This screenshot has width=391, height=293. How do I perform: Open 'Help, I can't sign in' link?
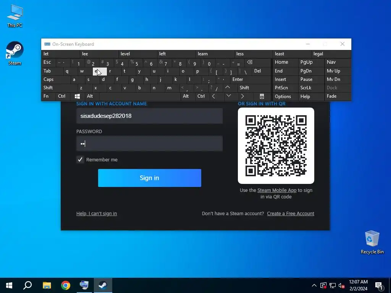click(97, 214)
